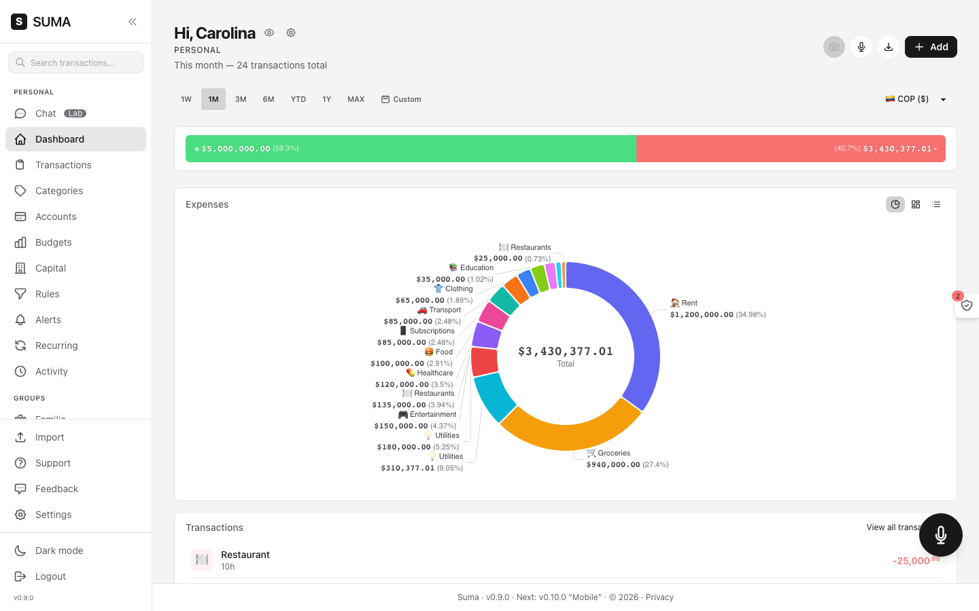The image size is (979, 611).
Task: Click the Feedback speech bubble icon
Action: [20, 489]
